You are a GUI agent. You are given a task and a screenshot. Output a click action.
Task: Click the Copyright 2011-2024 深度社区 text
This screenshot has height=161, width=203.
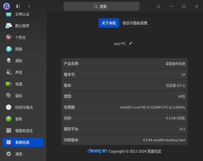click(x=135, y=151)
